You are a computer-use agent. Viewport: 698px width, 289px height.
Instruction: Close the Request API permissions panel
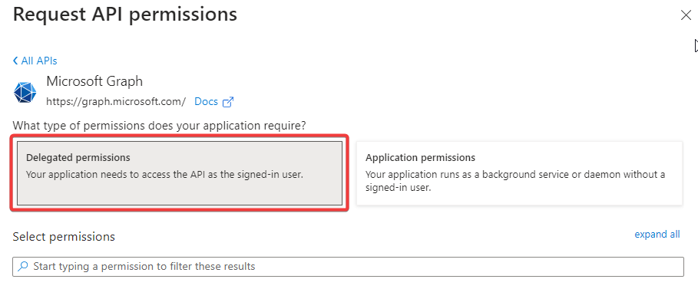coord(686,15)
